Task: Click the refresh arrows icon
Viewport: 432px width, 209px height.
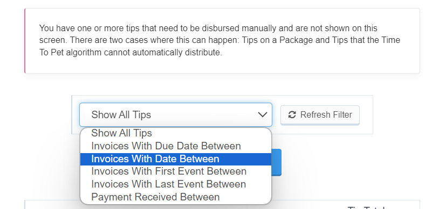Action: (x=292, y=115)
